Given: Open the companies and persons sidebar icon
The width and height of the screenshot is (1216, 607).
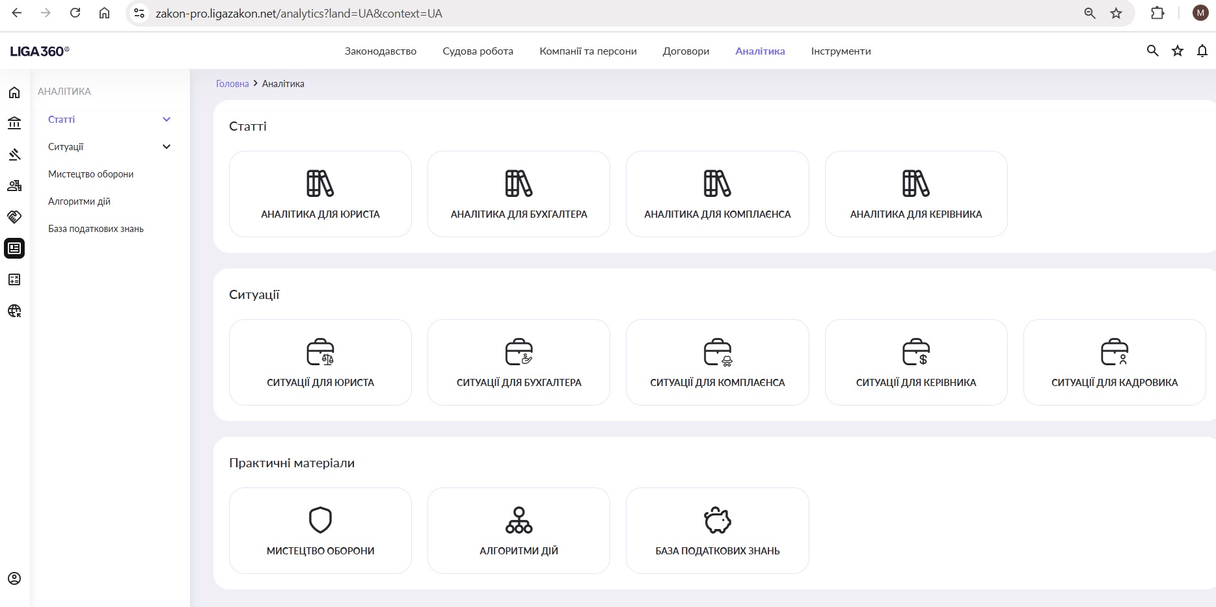Looking at the screenshot, I should coord(14,186).
